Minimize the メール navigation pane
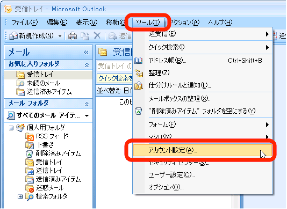Screen dimensions: 287x209 tap(86, 52)
